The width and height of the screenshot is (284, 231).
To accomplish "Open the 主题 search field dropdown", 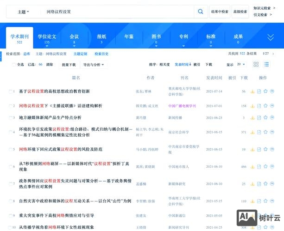I will tap(23, 12).
